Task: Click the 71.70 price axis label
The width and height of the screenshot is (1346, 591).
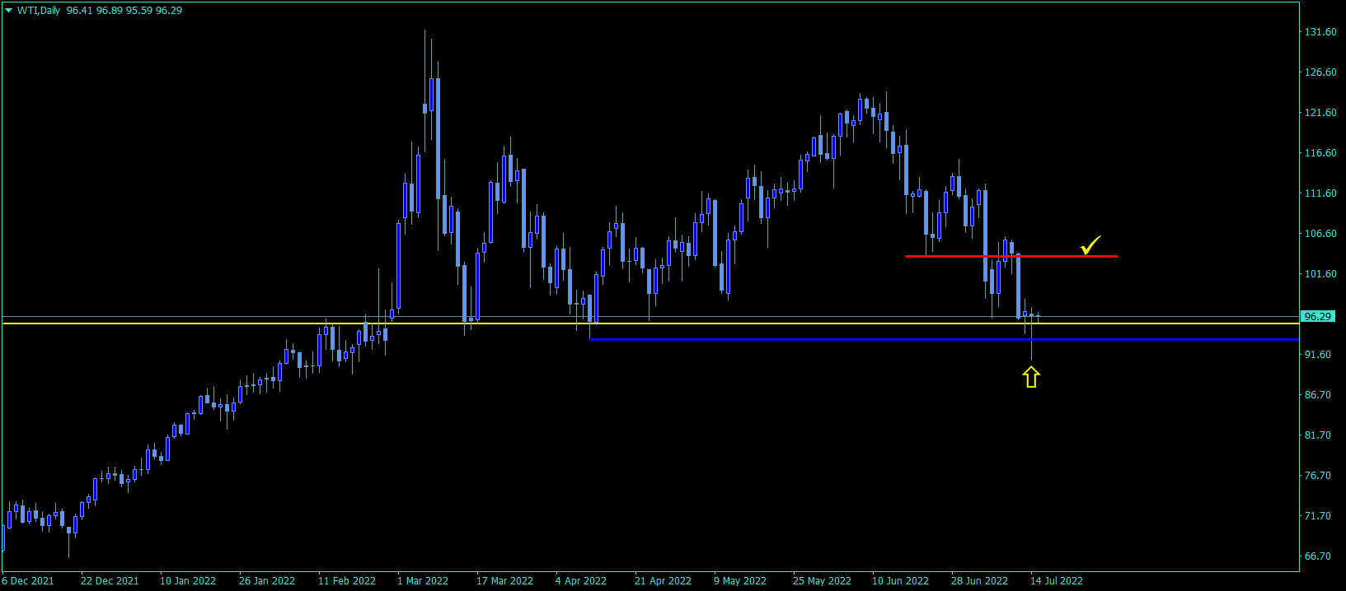Action: (x=1318, y=516)
